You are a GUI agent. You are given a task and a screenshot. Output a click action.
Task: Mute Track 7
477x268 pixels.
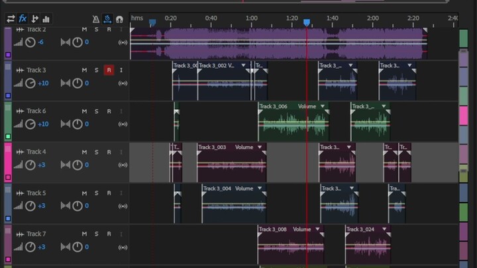(x=84, y=234)
